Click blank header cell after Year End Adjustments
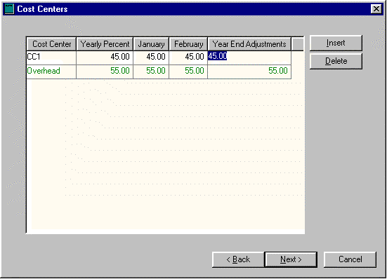Image resolution: width=387 pixels, height=279 pixels. [297, 44]
